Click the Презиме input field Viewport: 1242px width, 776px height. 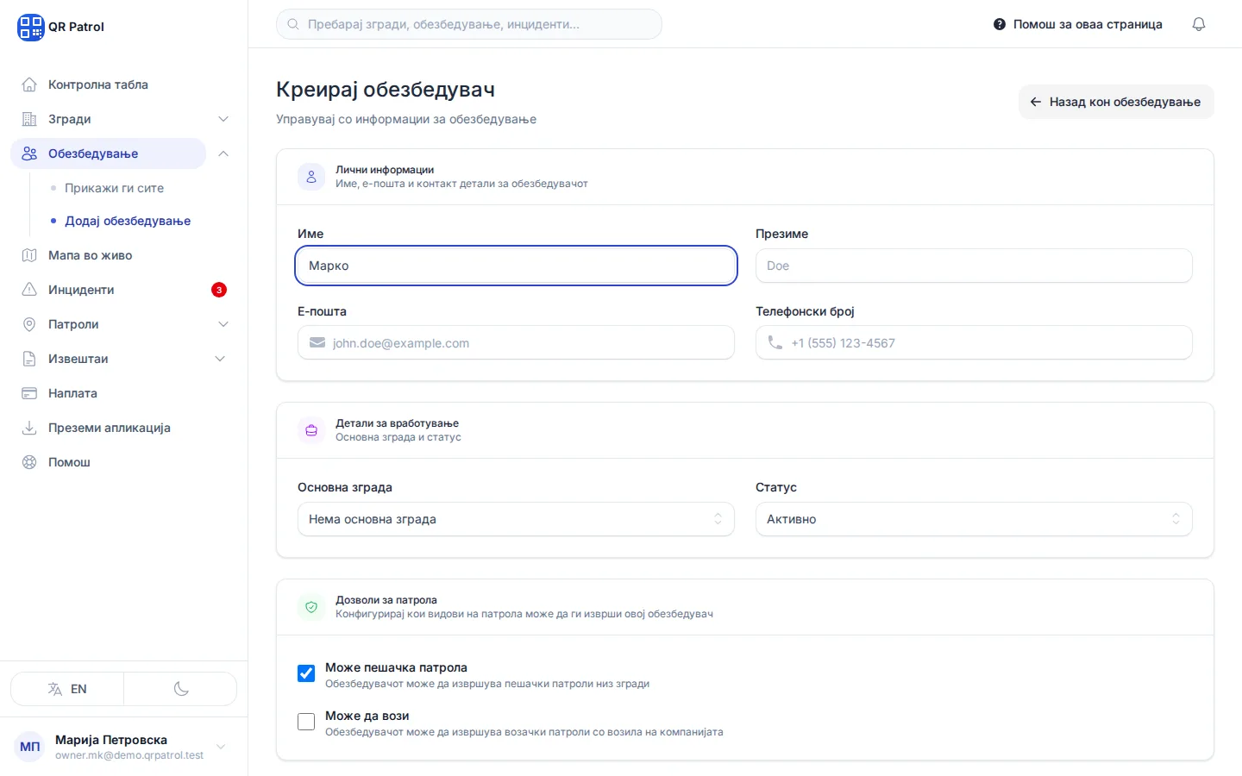[x=974, y=266]
